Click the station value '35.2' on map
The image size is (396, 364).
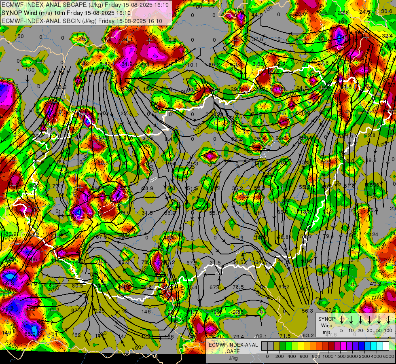coord(237,188)
